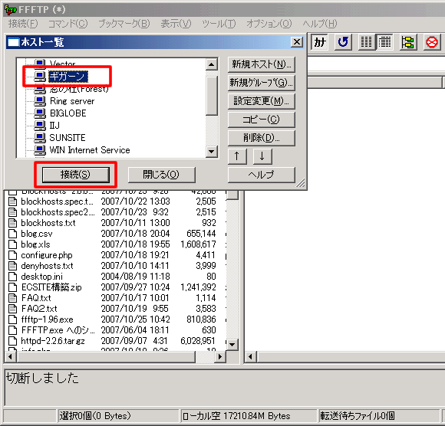Click the remote path input field

click(x=376, y=64)
